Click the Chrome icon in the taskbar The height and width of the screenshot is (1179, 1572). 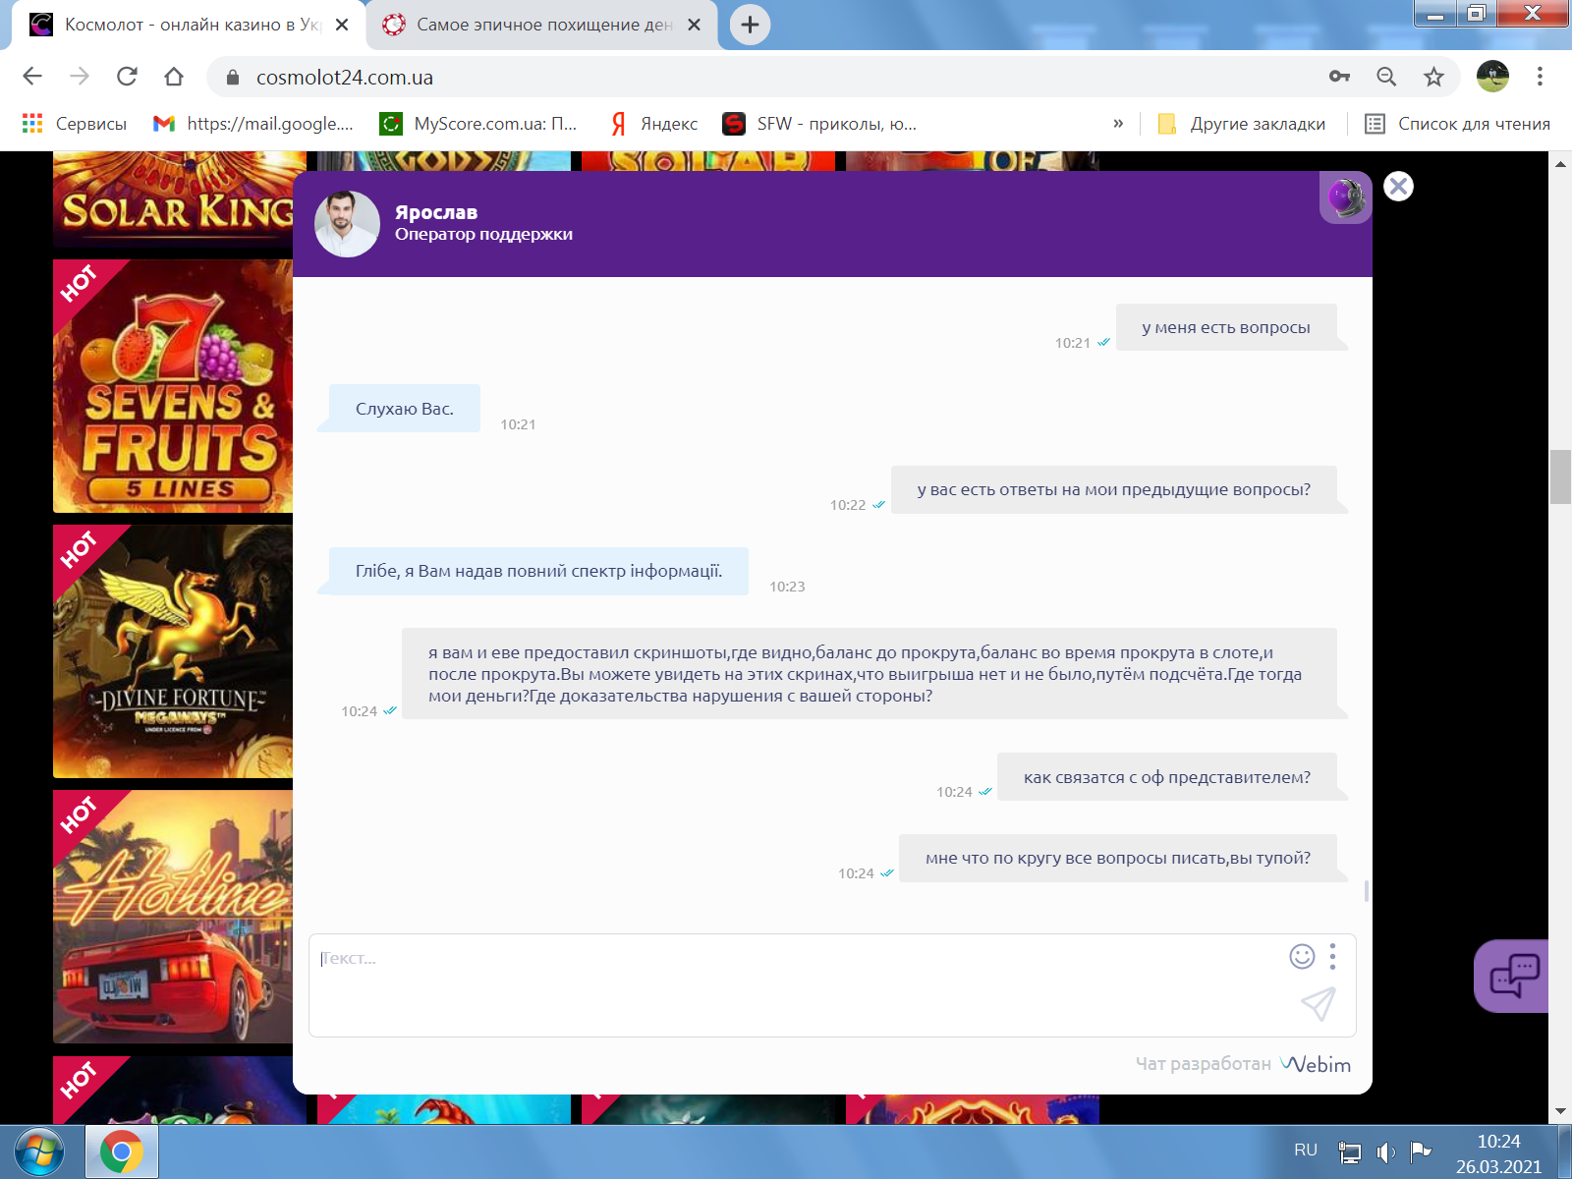pyautogui.click(x=122, y=1151)
